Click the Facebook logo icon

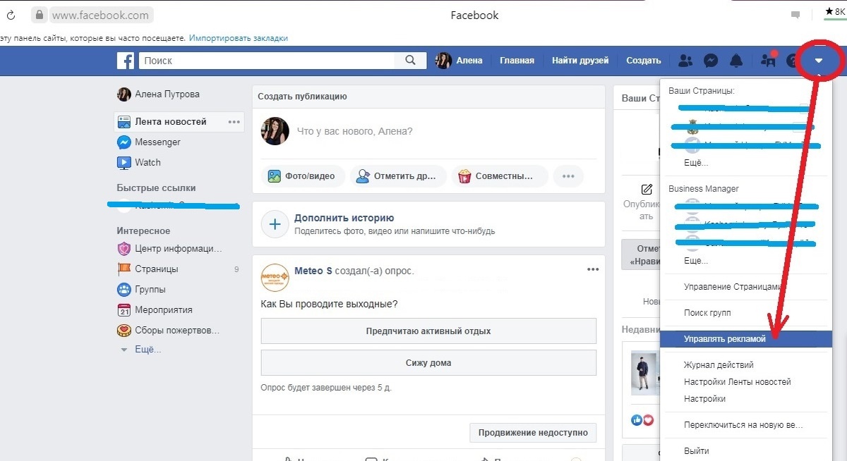[x=126, y=61]
